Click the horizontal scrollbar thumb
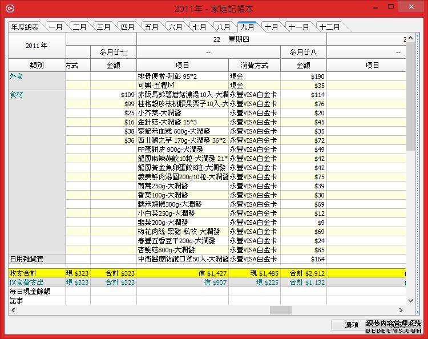The image size is (428, 339). [281, 310]
